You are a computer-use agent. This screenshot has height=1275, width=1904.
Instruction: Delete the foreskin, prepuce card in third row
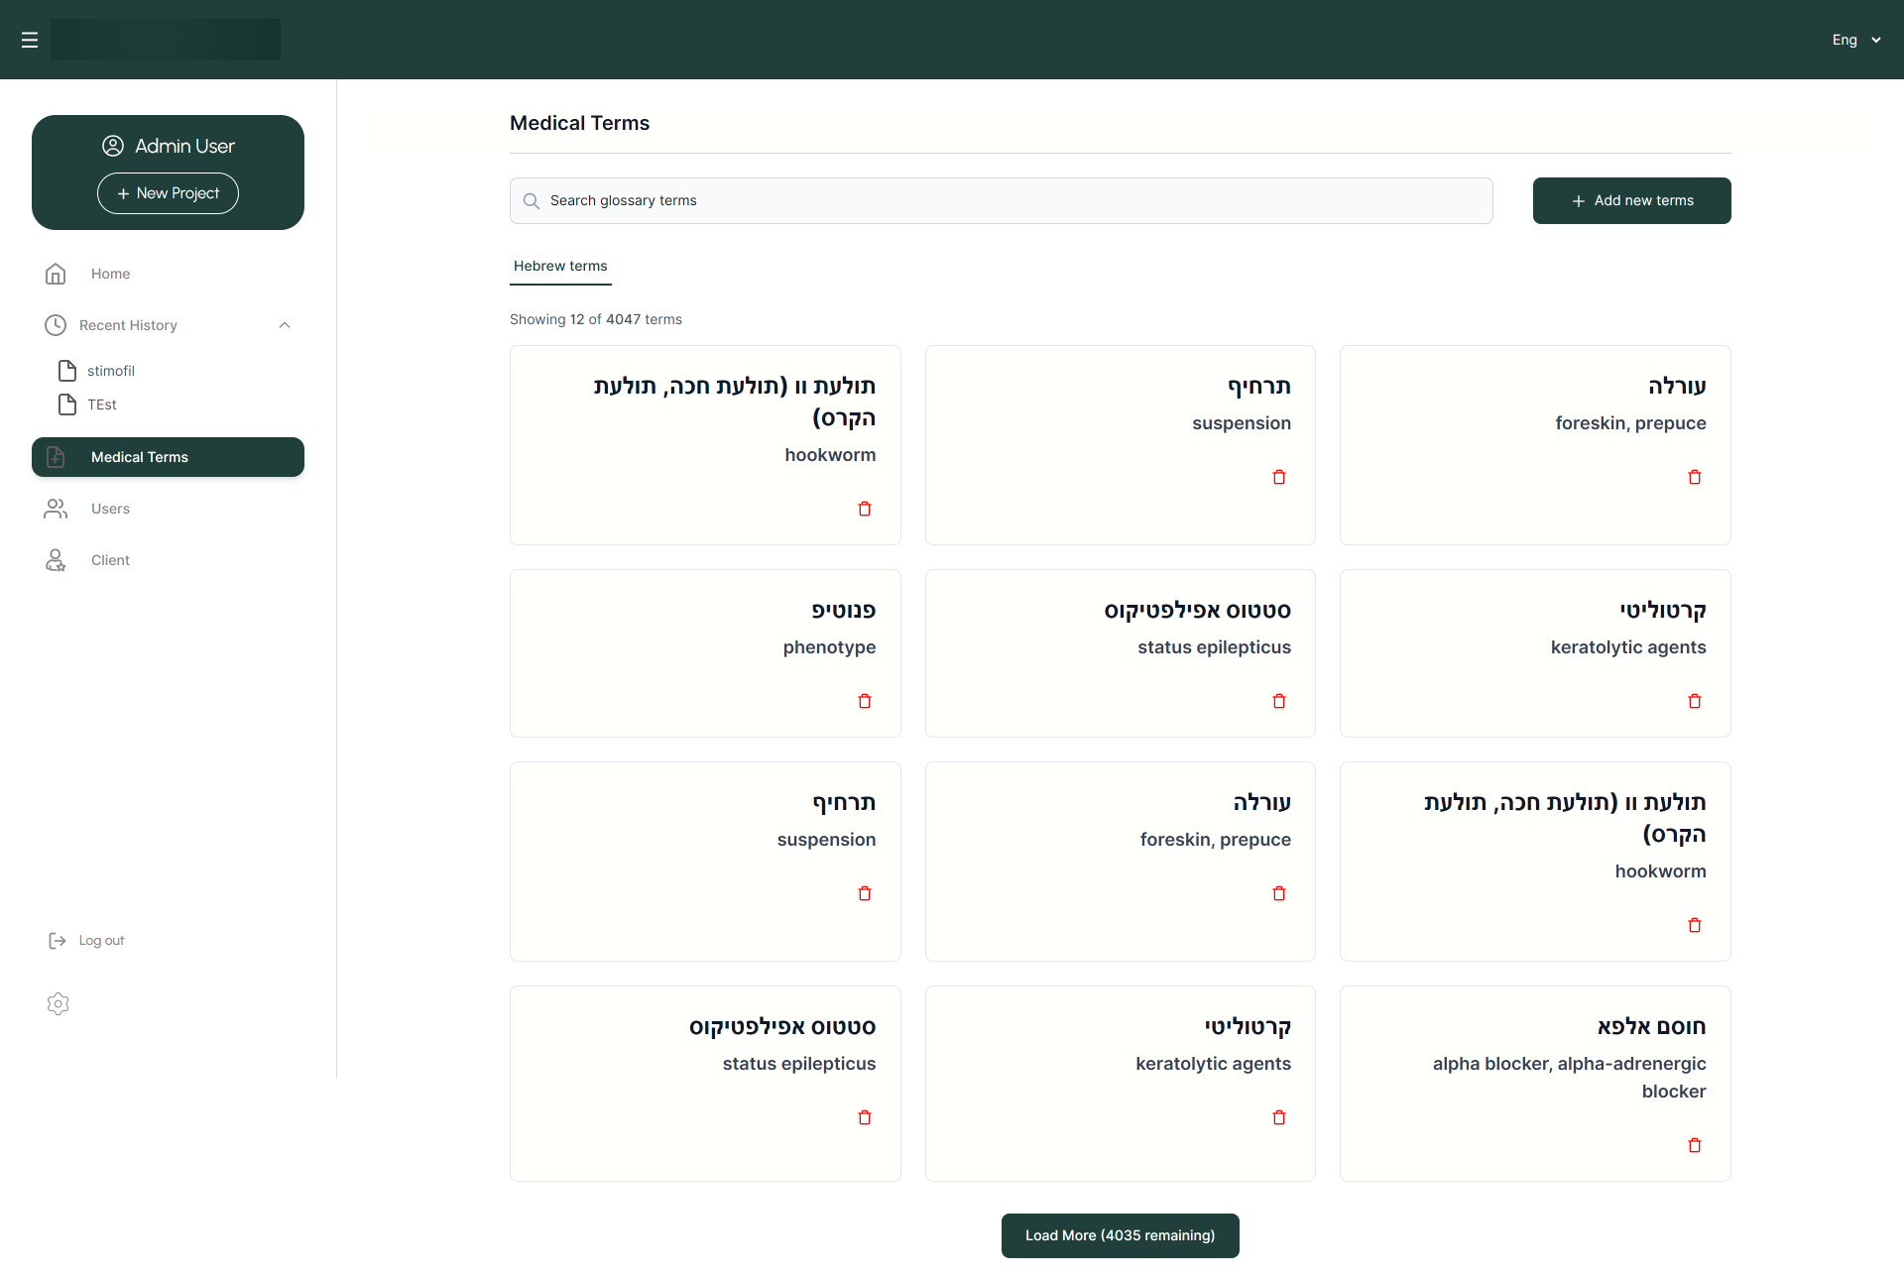tap(1279, 893)
